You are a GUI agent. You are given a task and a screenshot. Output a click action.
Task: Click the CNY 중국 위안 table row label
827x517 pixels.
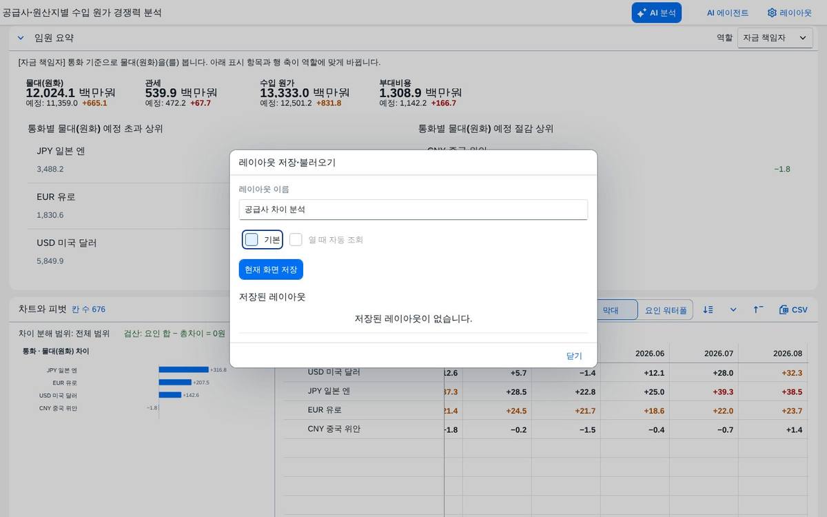[x=334, y=429]
